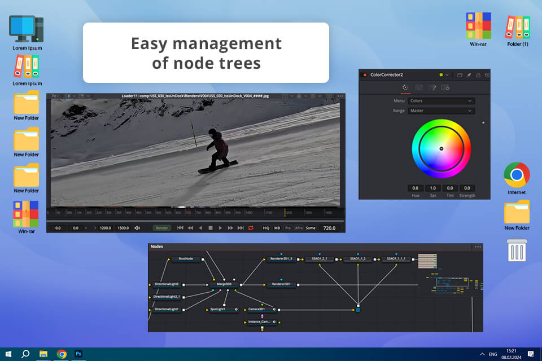Click the Strength value field
This screenshot has width=542, height=361.
click(x=467, y=188)
